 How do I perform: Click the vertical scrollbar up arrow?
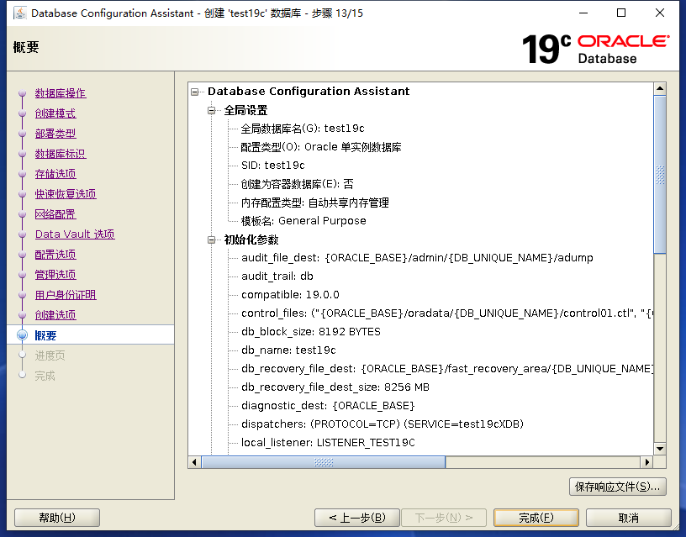(x=660, y=89)
